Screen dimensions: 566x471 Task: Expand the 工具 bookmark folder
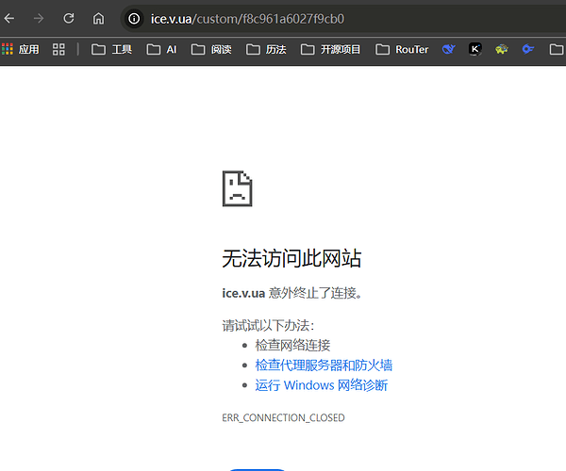111,49
